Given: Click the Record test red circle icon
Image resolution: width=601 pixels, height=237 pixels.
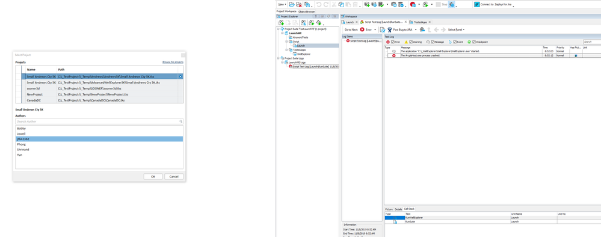Looking at the screenshot, I should point(413,5).
